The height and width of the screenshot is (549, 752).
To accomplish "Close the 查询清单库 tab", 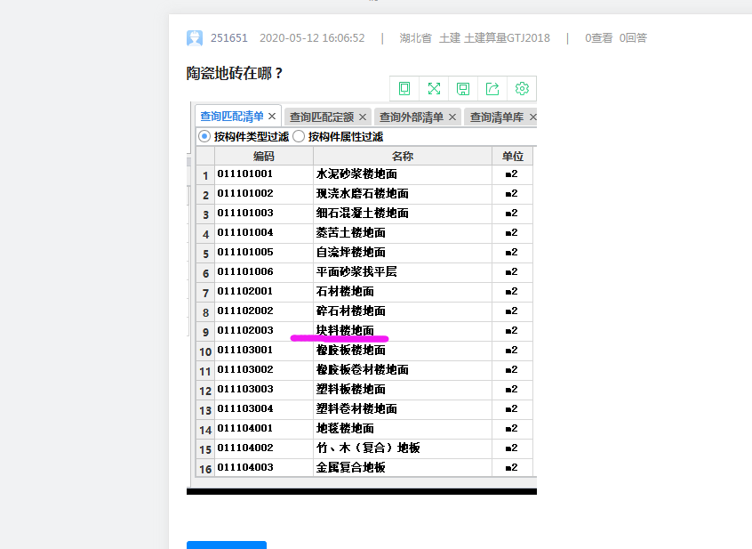I will click(532, 117).
